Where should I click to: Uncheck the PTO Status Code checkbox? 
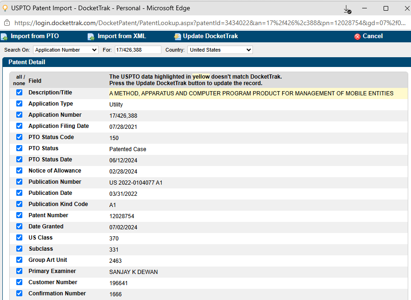(19, 137)
